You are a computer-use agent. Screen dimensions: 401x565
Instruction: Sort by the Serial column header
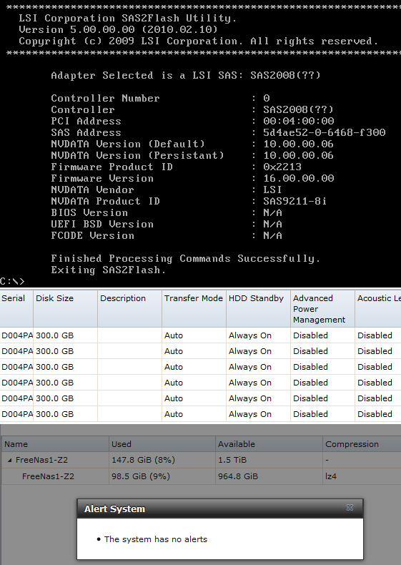pos(16,309)
